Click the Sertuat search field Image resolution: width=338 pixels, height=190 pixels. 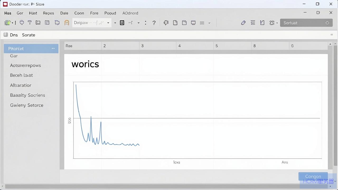tap(306, 23)
